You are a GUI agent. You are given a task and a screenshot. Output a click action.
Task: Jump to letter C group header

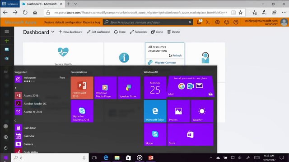(x=15, y=121)
